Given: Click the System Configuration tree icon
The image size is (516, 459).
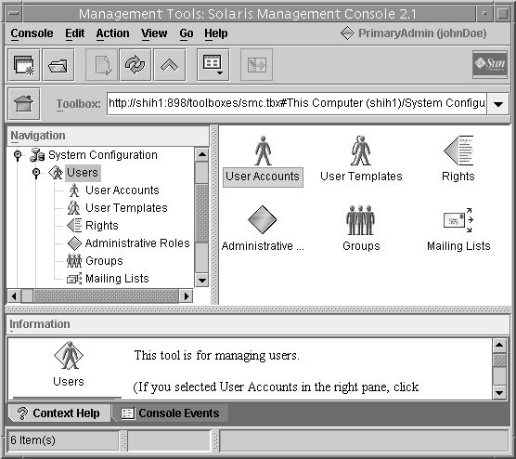Looking at the screenshot, I should tap(37, 155).
